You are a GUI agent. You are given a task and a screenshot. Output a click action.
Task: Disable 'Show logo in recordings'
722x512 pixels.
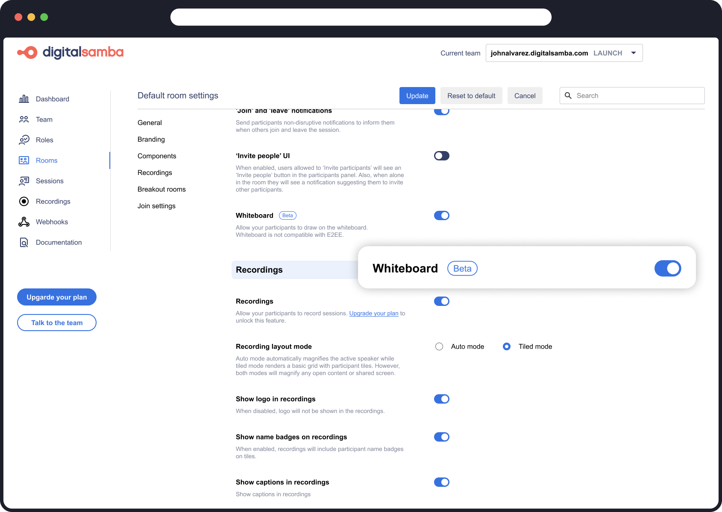pos(442,399)
